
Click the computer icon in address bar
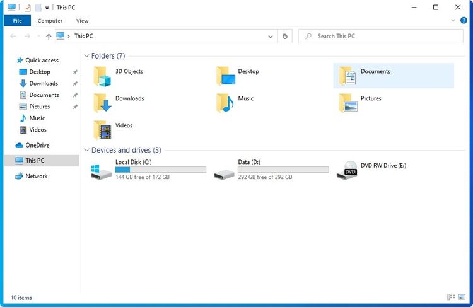pos(61,36)
